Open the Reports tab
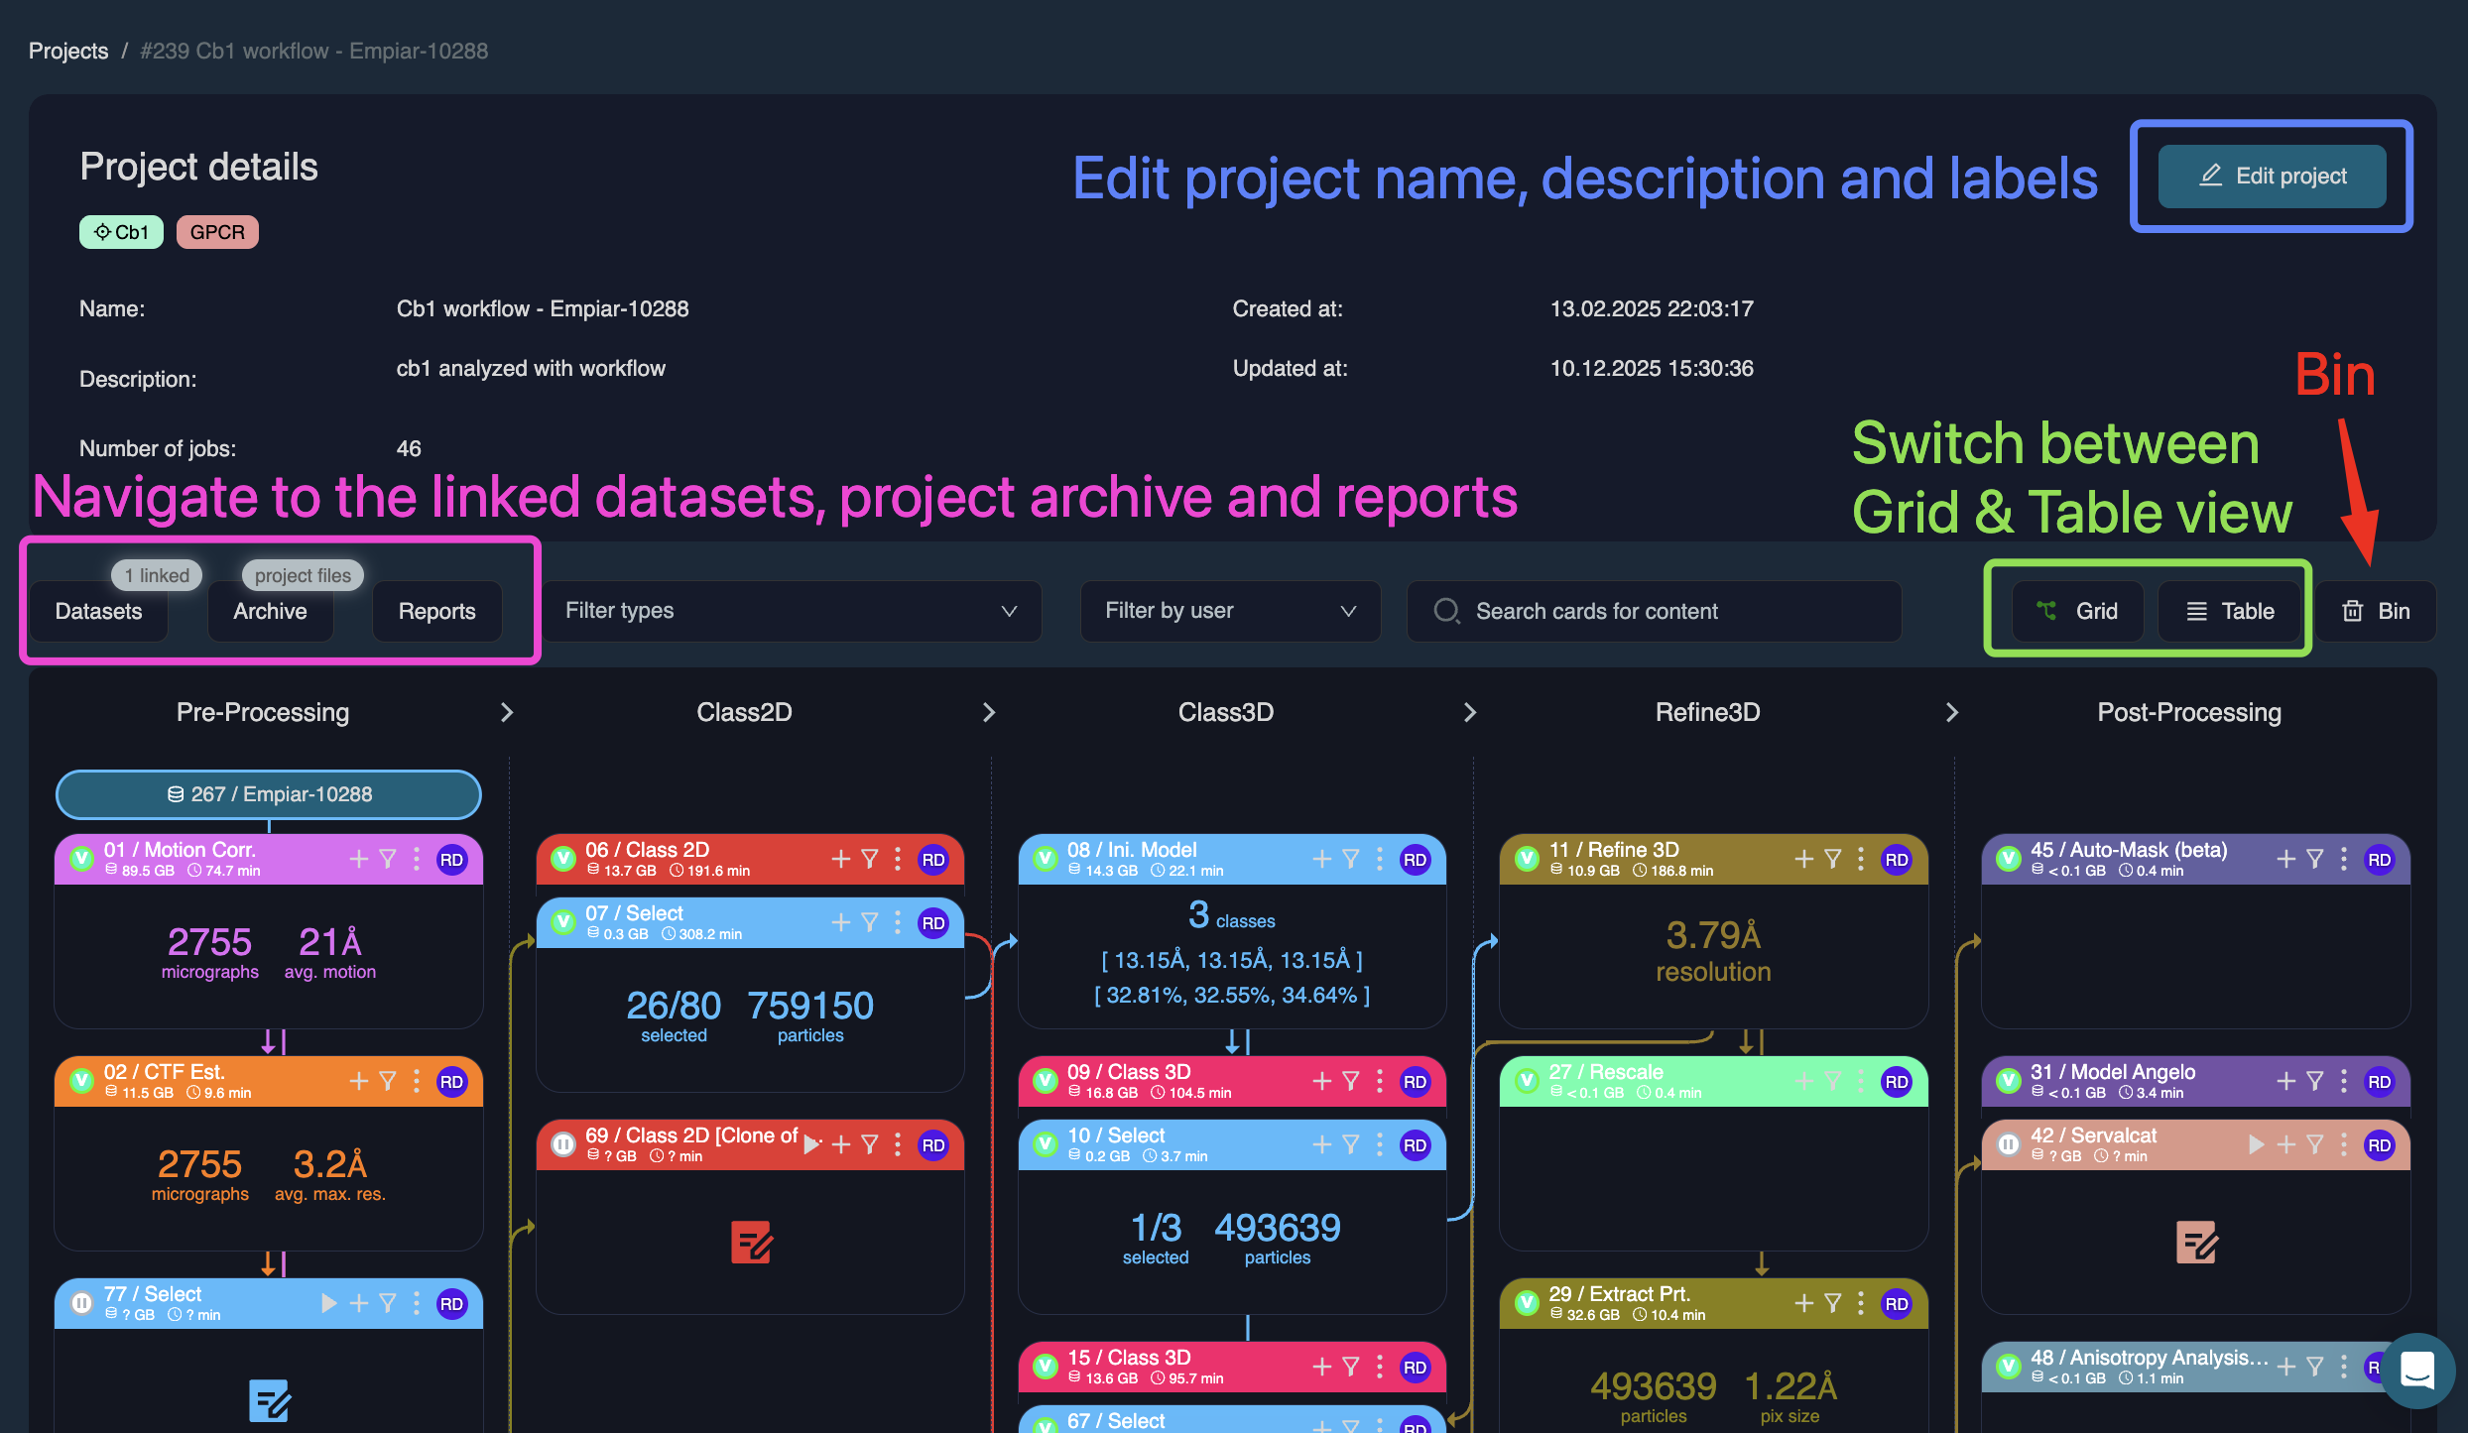 pos(436,611)
